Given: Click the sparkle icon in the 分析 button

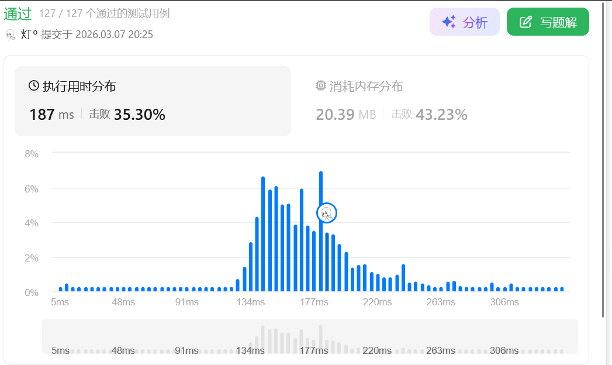Looking at the screenshot, I should pyautogui.click(x=449, y=22).
